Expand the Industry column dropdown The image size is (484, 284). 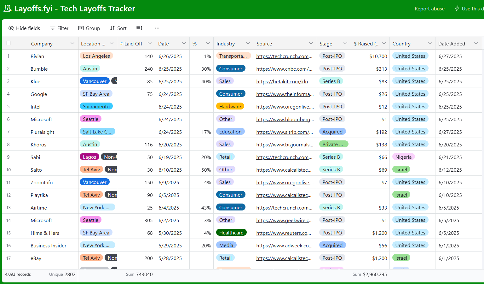point(248,44)
